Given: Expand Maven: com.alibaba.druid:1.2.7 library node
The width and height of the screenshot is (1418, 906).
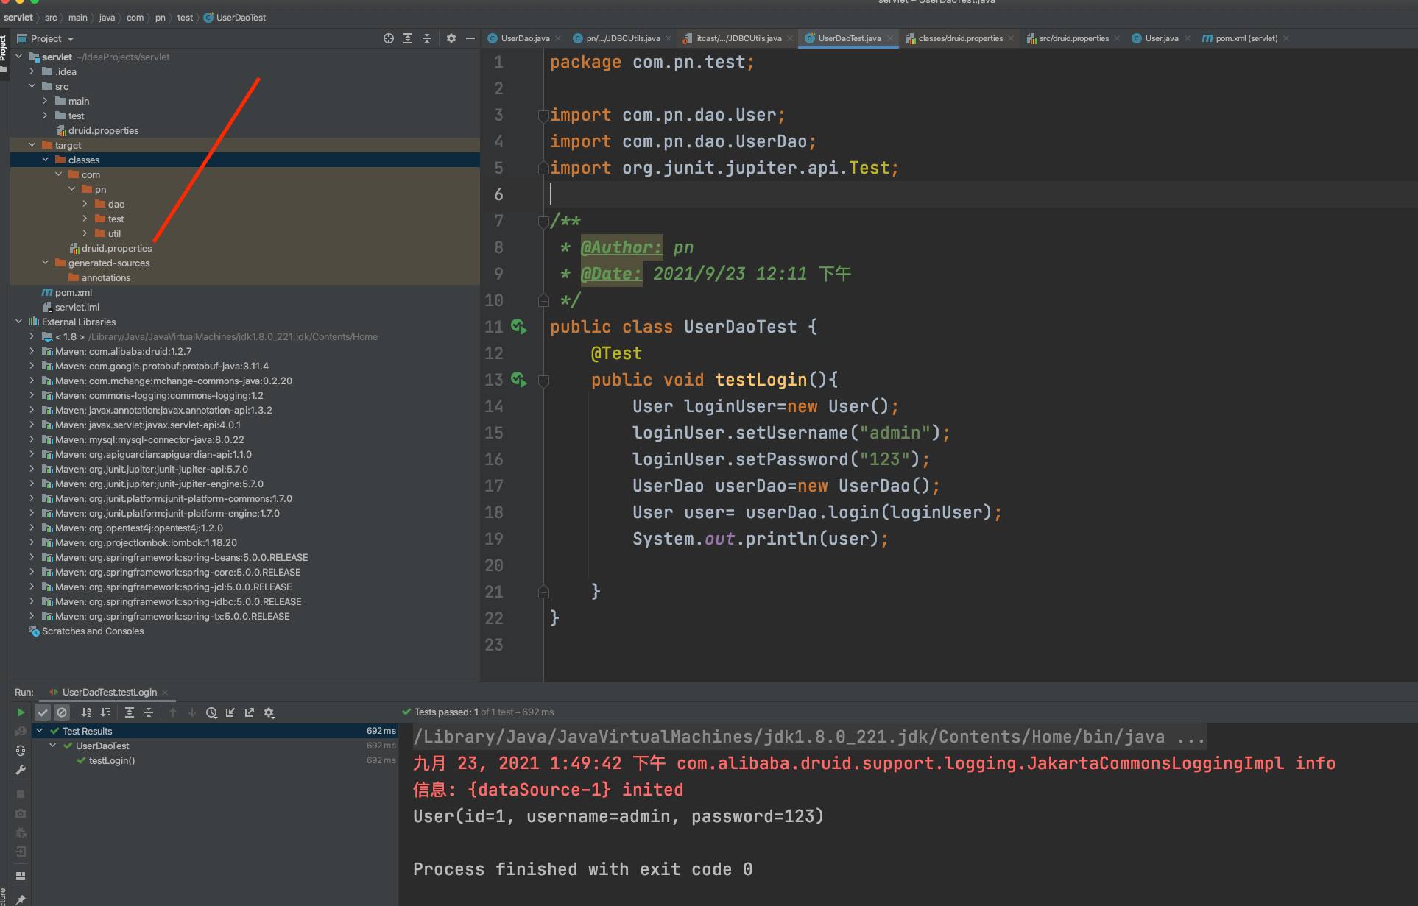Looking at the screenshot, I should click(32, 351).
